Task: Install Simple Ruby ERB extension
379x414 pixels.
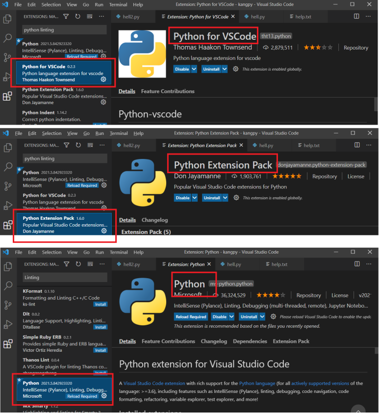Action: click(101, 350)
